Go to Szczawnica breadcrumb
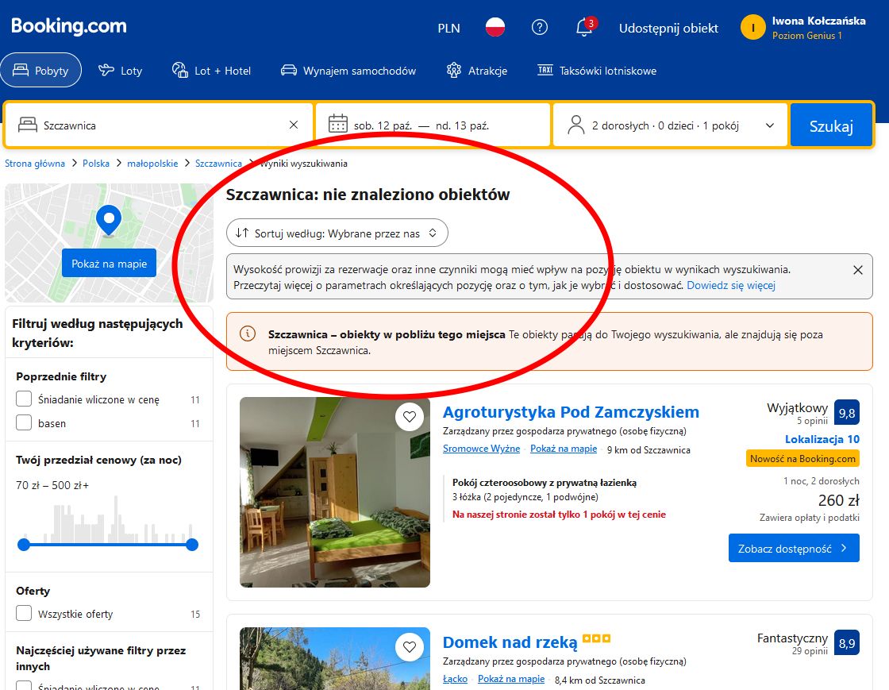The height and width of the screenshot is (690, 889). [218, 164]
